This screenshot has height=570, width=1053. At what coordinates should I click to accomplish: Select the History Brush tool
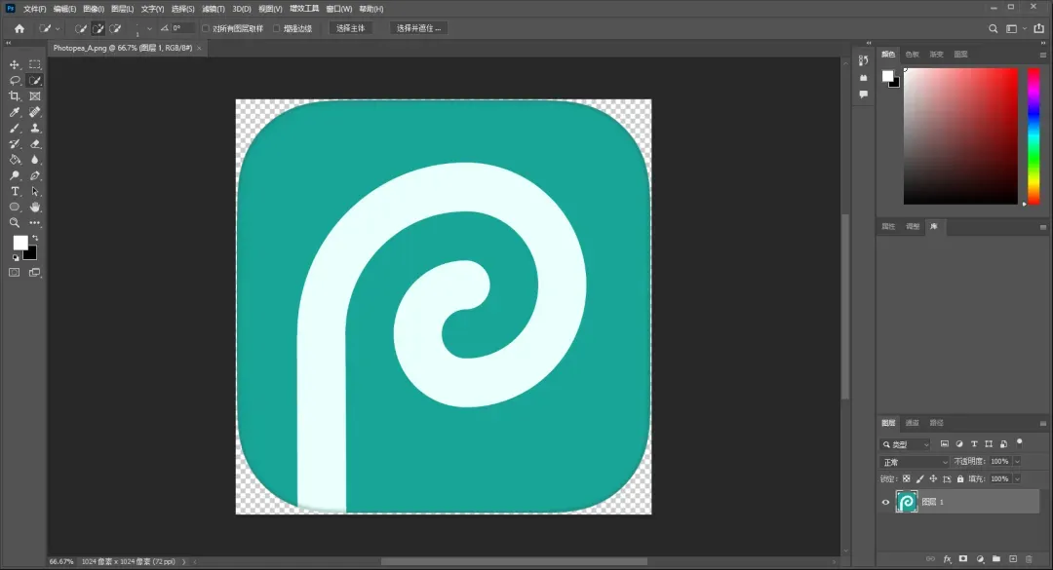[x=14, y=143]
